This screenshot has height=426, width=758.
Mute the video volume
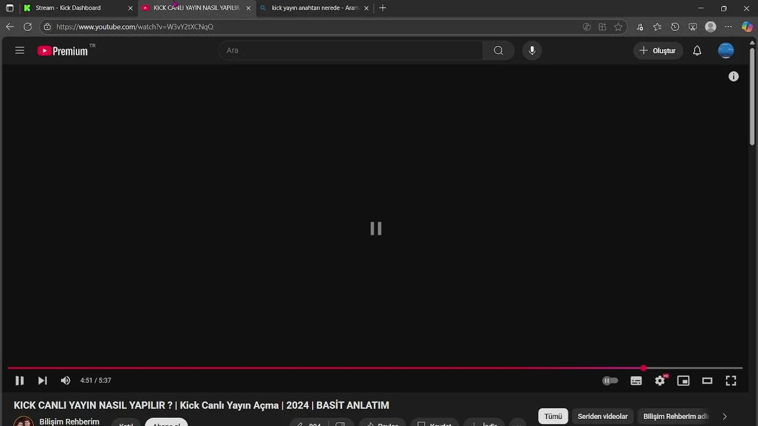[66, 380]
